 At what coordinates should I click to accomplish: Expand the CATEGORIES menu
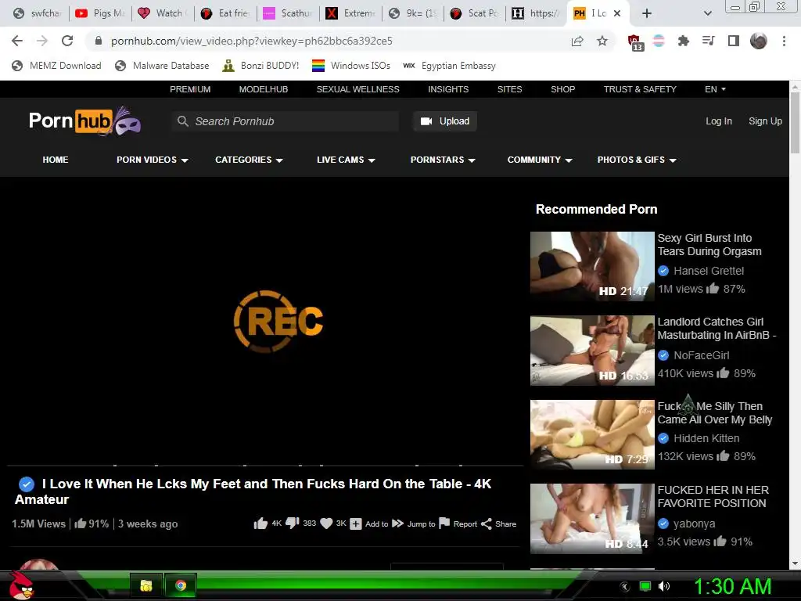point(249,160)
